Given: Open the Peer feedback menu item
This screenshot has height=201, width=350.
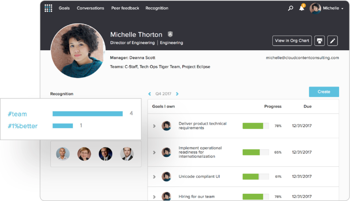Looking at the screenshot, I should point(125,8).
